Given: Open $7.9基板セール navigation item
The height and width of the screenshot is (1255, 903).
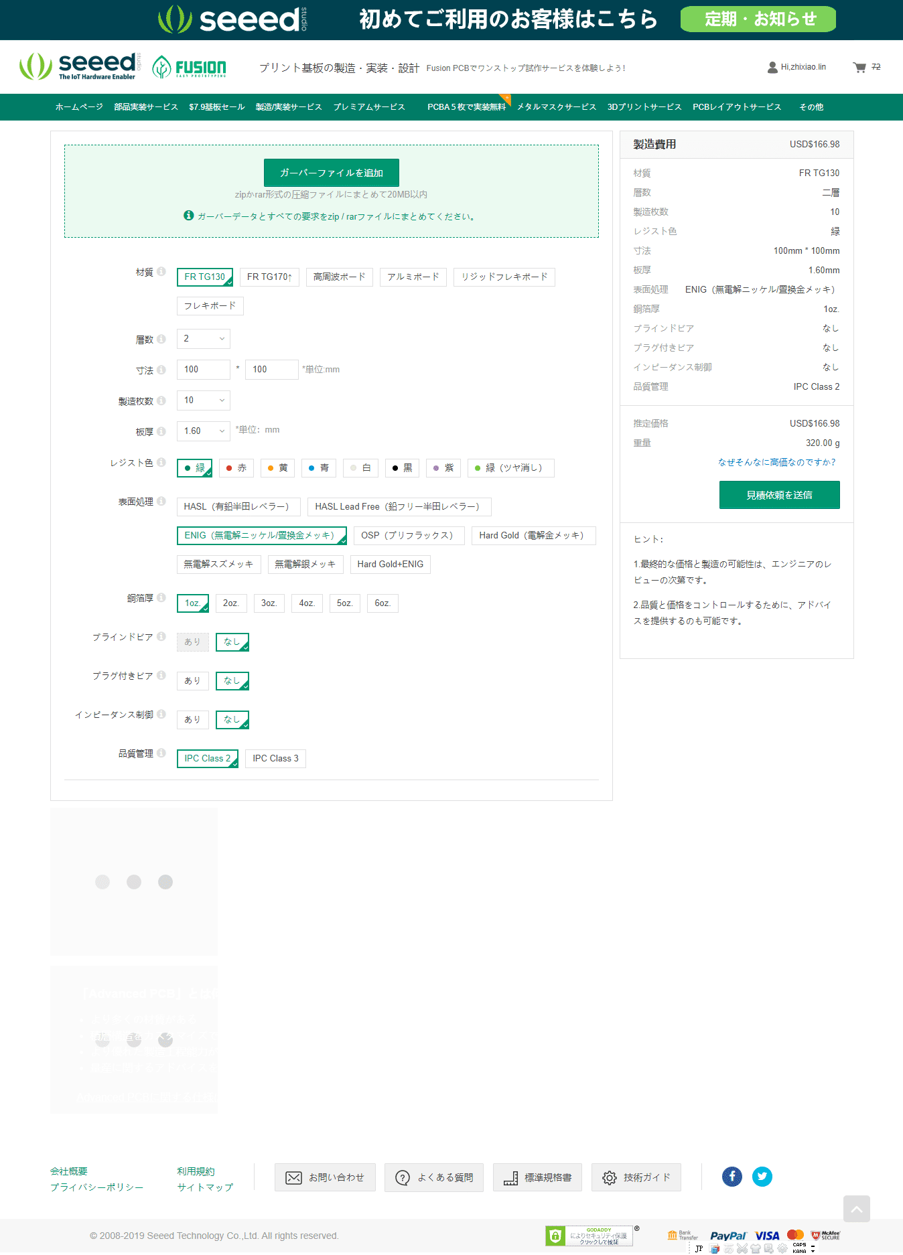Looking at the screenshot, I should (x=217, y=107).
